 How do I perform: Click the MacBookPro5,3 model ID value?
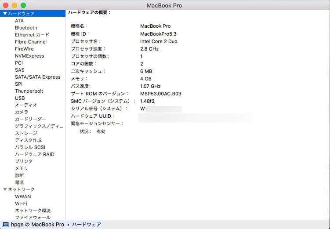pyautogui.click(x=158, y=34)
